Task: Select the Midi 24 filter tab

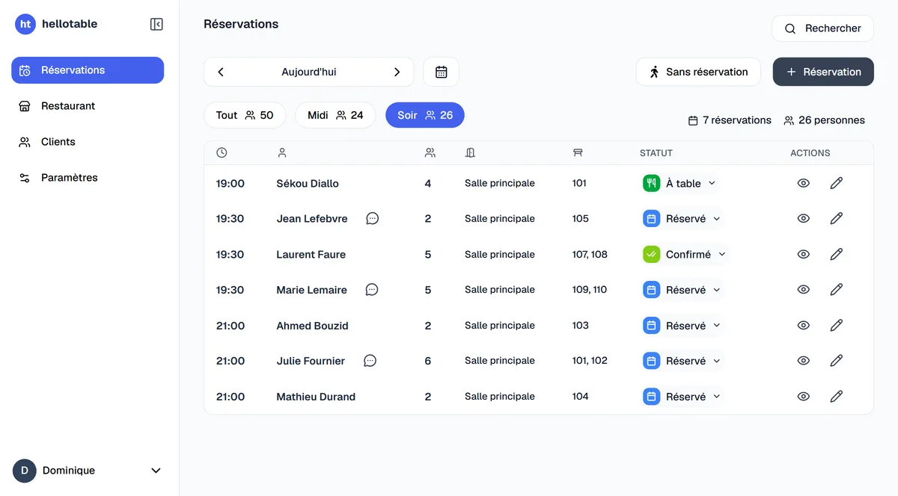Action: 335,115
